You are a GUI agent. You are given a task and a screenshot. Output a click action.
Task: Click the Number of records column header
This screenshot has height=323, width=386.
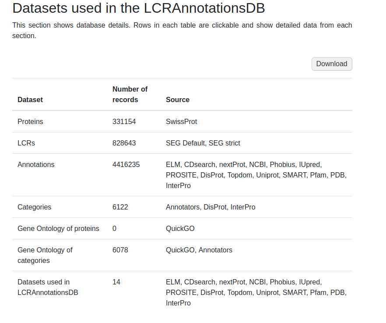click(130, 94)
